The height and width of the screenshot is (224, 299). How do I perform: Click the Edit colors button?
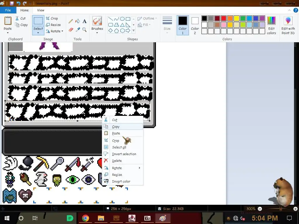271,25
